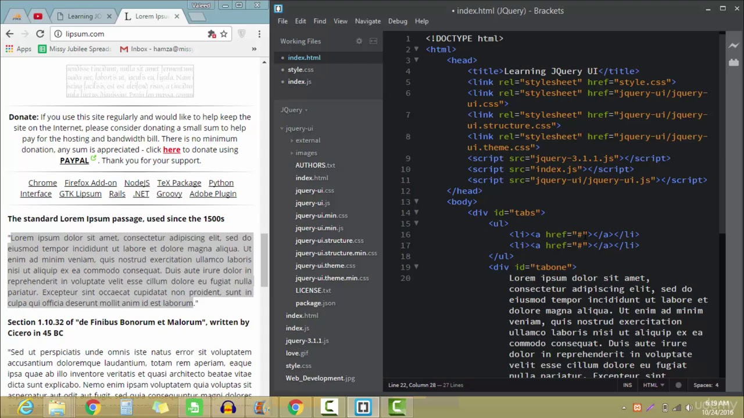Switch to the YouTube pinned tab
Image resolution: width=744 pixels, height=418 pixels.
click(x=38, y=16)
